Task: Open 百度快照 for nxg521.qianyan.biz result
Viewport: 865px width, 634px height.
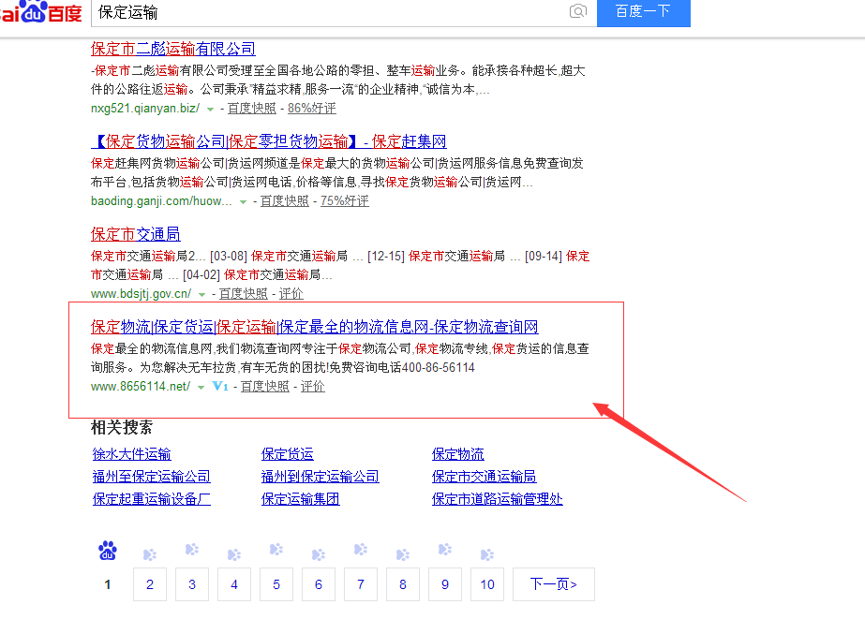Action: 251,108
